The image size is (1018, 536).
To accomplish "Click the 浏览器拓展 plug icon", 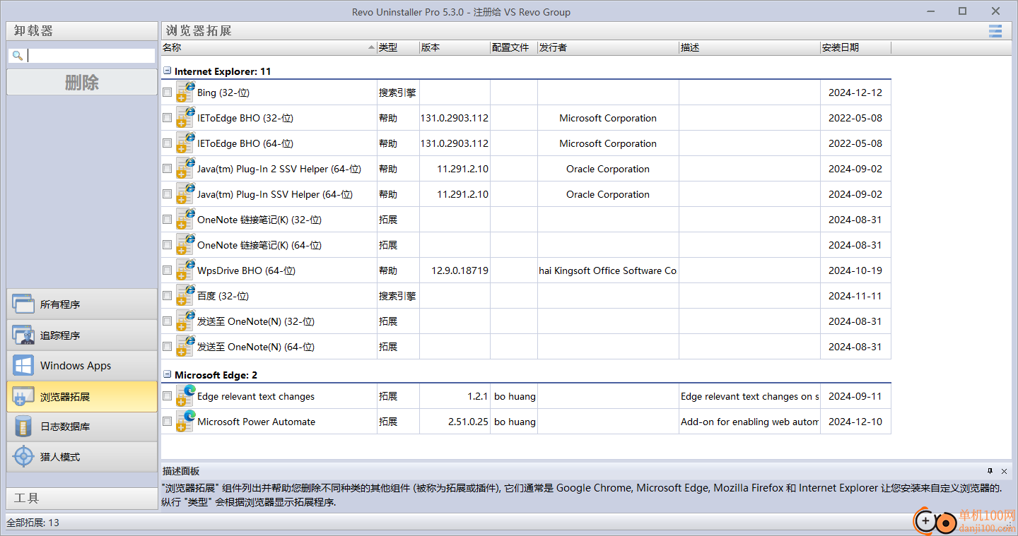I will click(23, 396).
